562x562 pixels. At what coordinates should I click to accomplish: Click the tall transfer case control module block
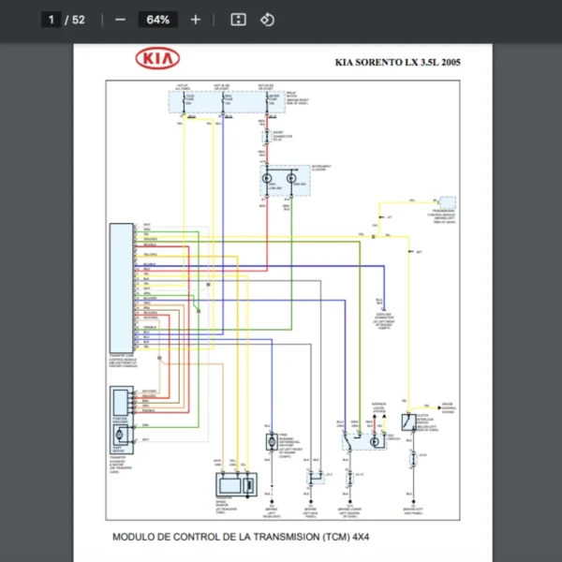pos(121,288)
